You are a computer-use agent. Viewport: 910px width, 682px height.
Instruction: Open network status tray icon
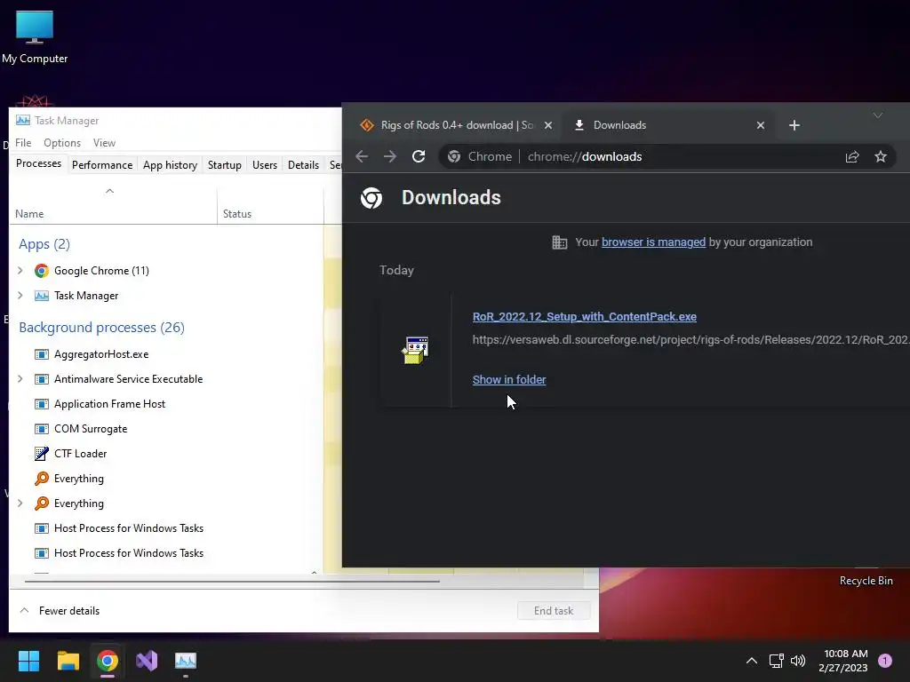click(776, 661)
